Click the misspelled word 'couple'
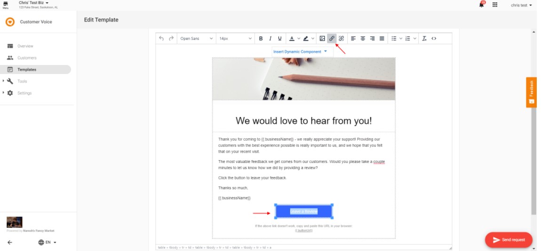Image resolution: width=541 pixels, height=251 pixels. [x=379, y=162]
